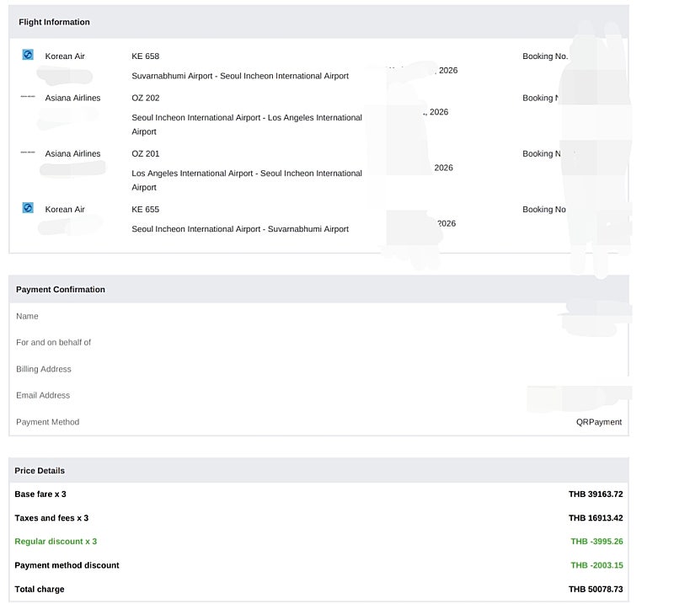The width and height of the screenshot is (674, 604).
Task: Click the green "Regular discount x 3" label
Action: click(x=56, y=541)
